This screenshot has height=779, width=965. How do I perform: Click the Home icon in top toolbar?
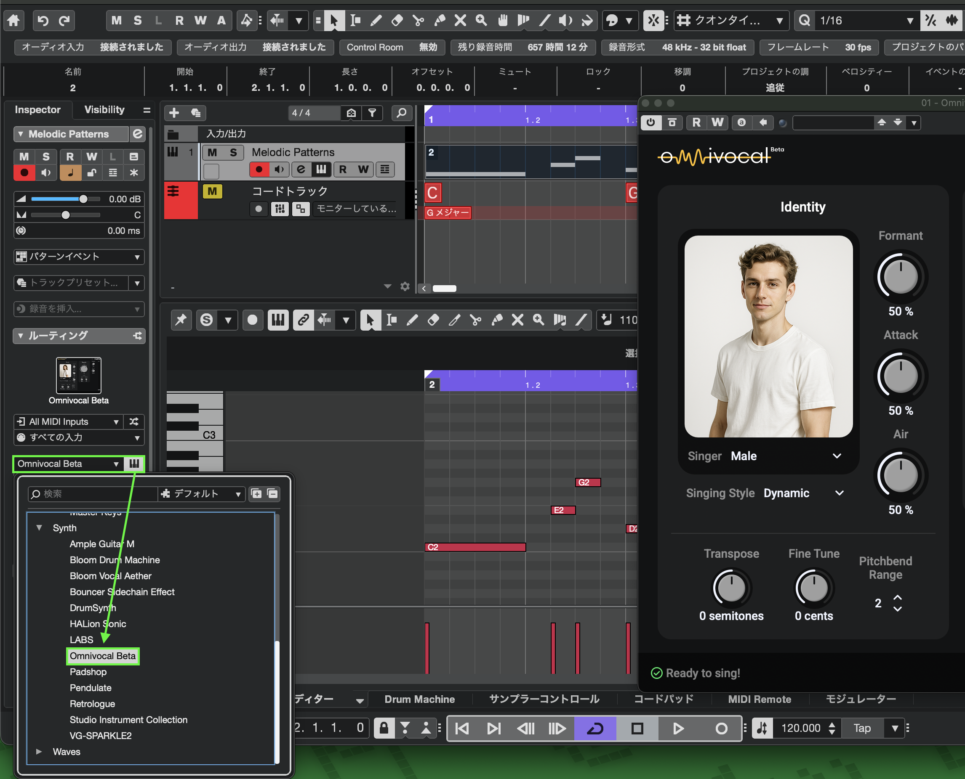coord(13,21)
